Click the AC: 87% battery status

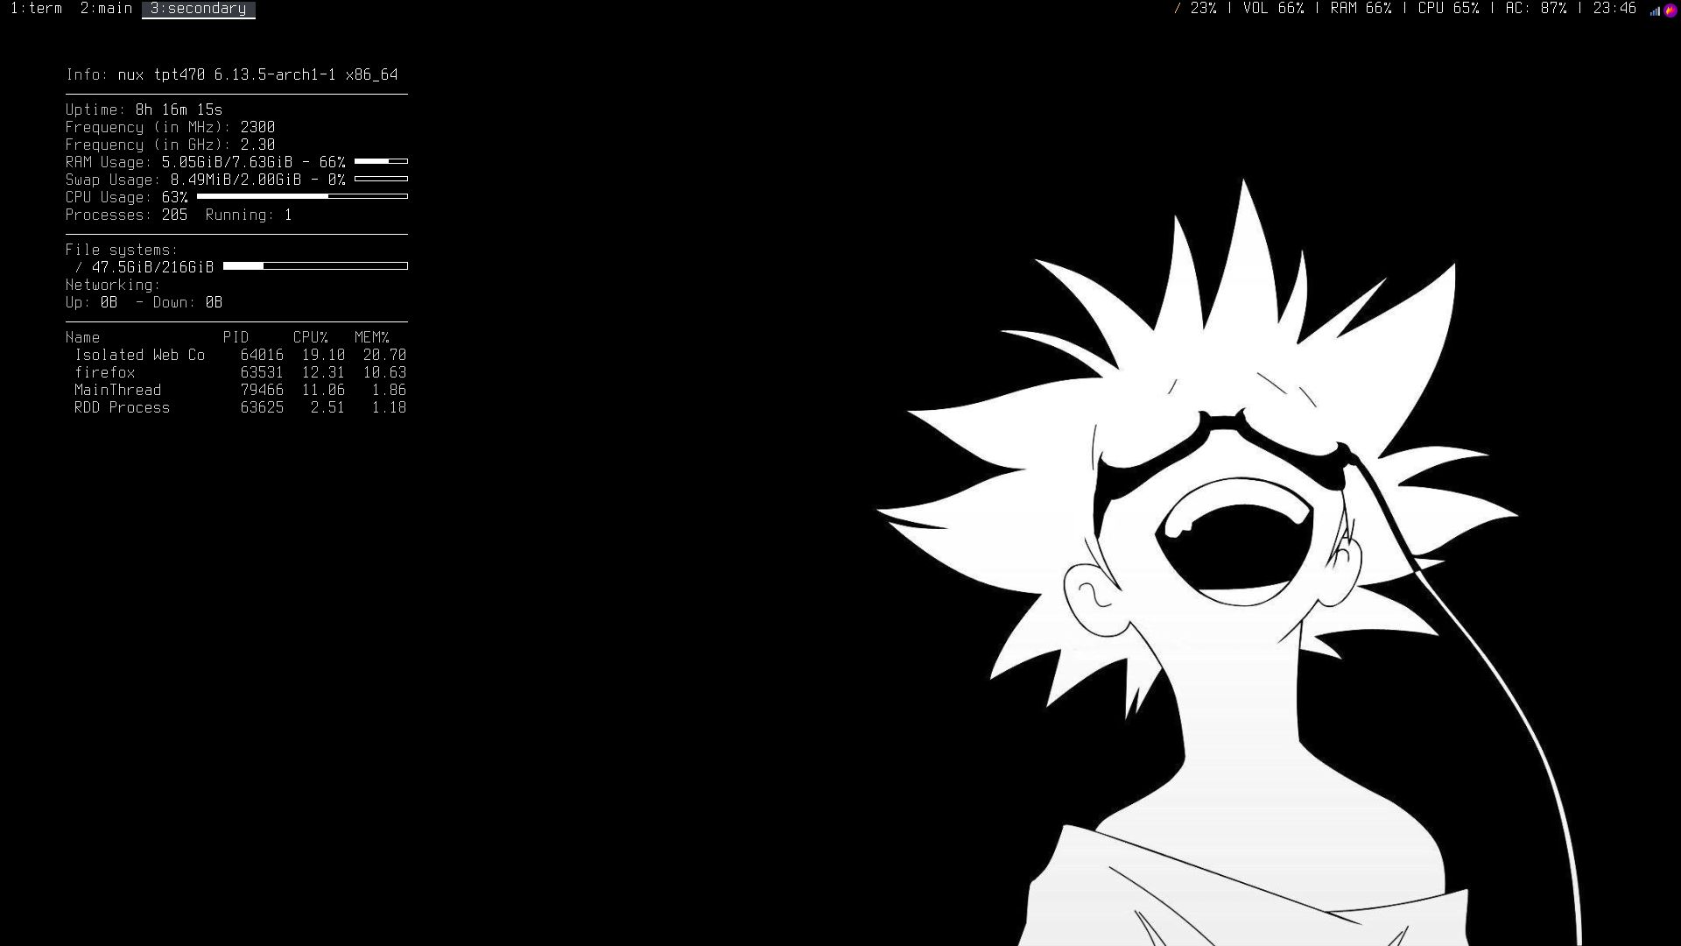point(1537,9)
